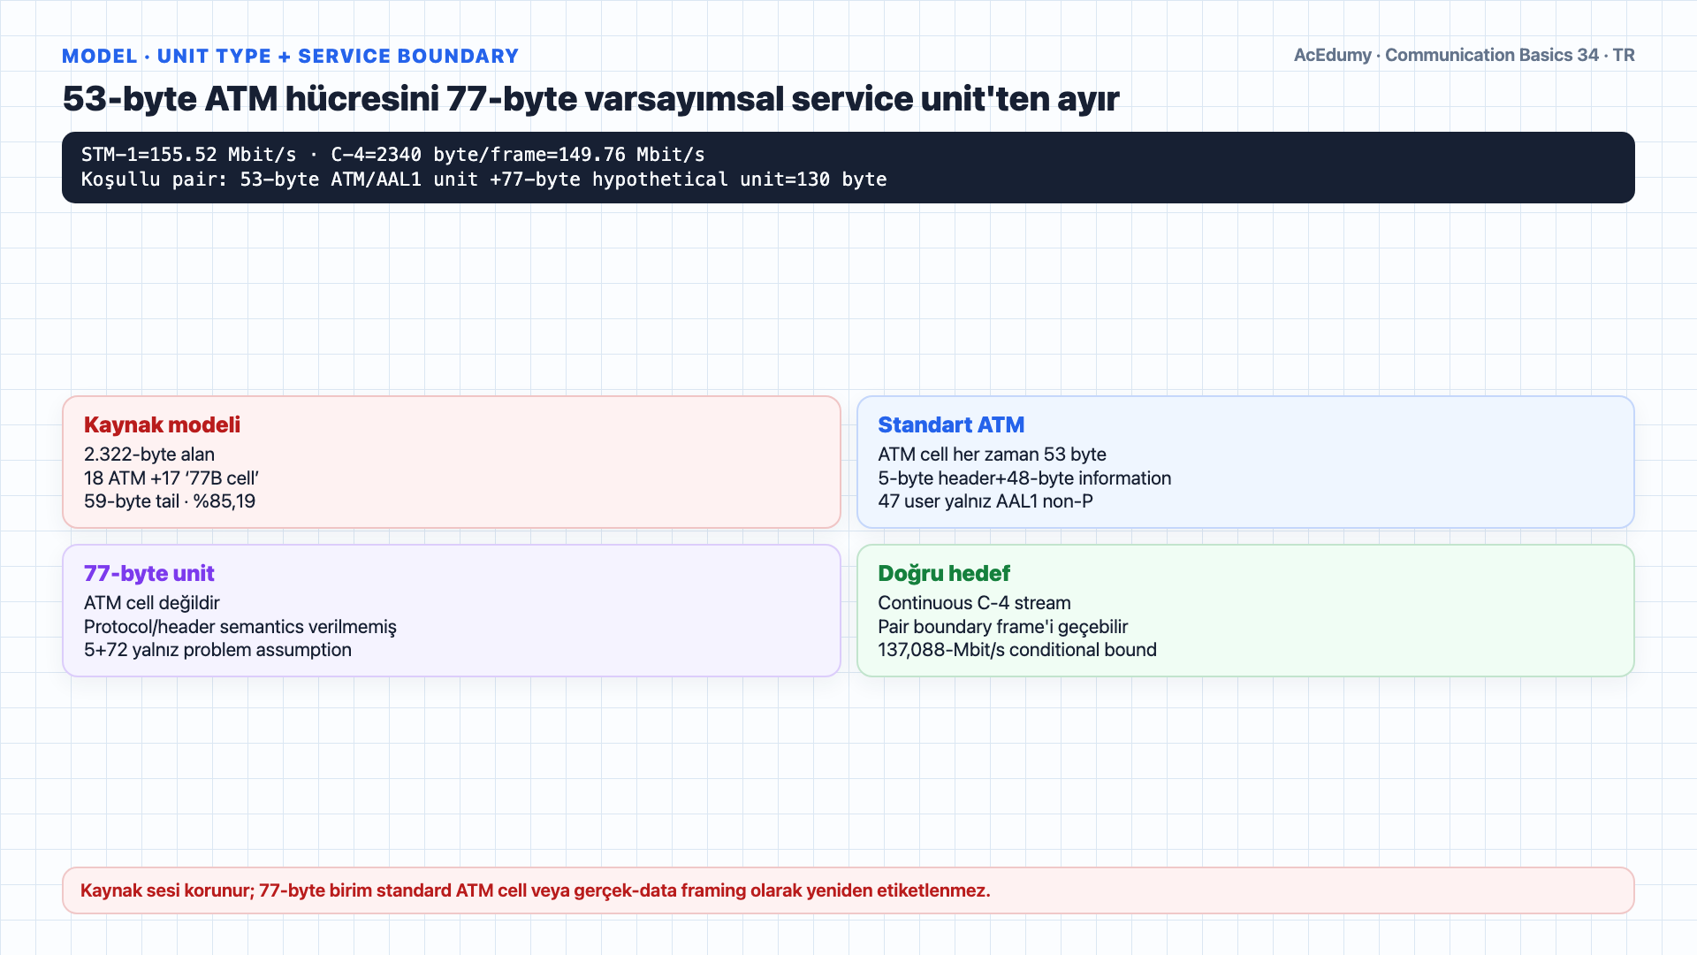Select the 'Doğru hedef' card heading
The image size is (1697, 955).
[x=943, y=573]
